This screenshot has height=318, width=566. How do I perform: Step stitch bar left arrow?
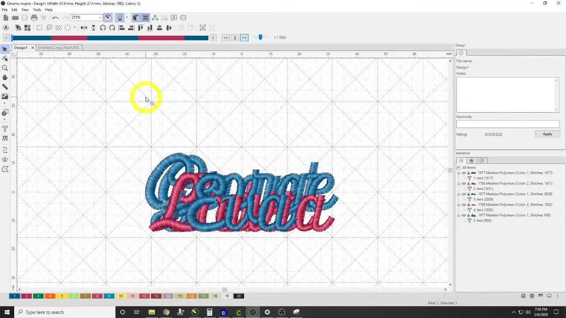point(6,38)
